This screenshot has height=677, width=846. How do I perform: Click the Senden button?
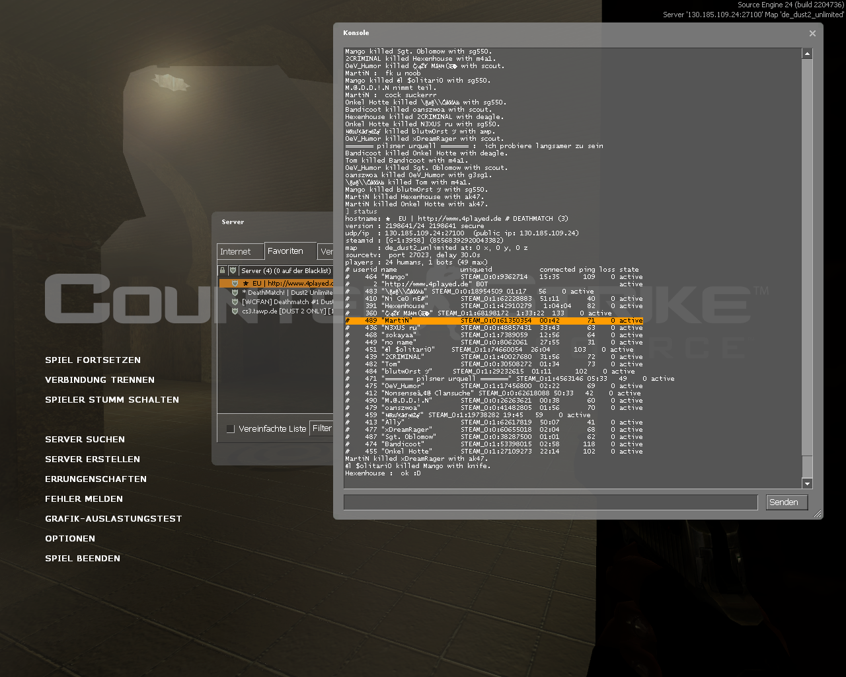coord(787,502)
